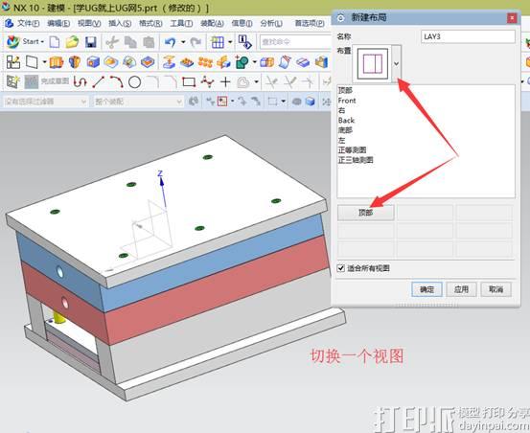Open the 视图(V) menu
This screenshot has height=433, width=530.
[89, 23]
